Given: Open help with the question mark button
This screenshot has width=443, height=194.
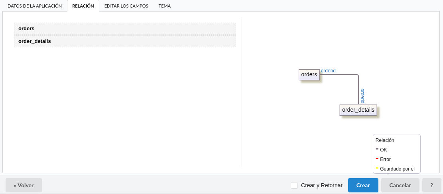Looking at the screenshot, I should [431, 185].
